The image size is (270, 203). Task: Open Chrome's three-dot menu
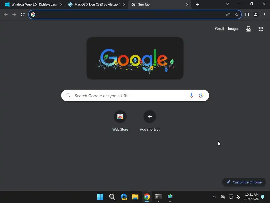(x=264, y=15)
